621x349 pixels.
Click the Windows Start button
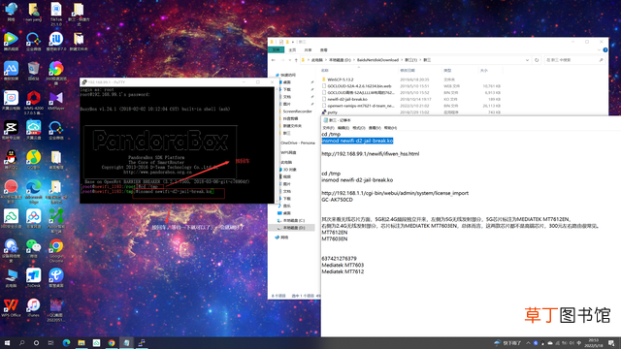pos(7,342)
